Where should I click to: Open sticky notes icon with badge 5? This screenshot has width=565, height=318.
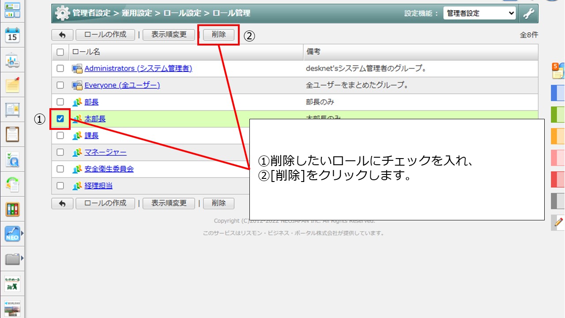[558, 71]
